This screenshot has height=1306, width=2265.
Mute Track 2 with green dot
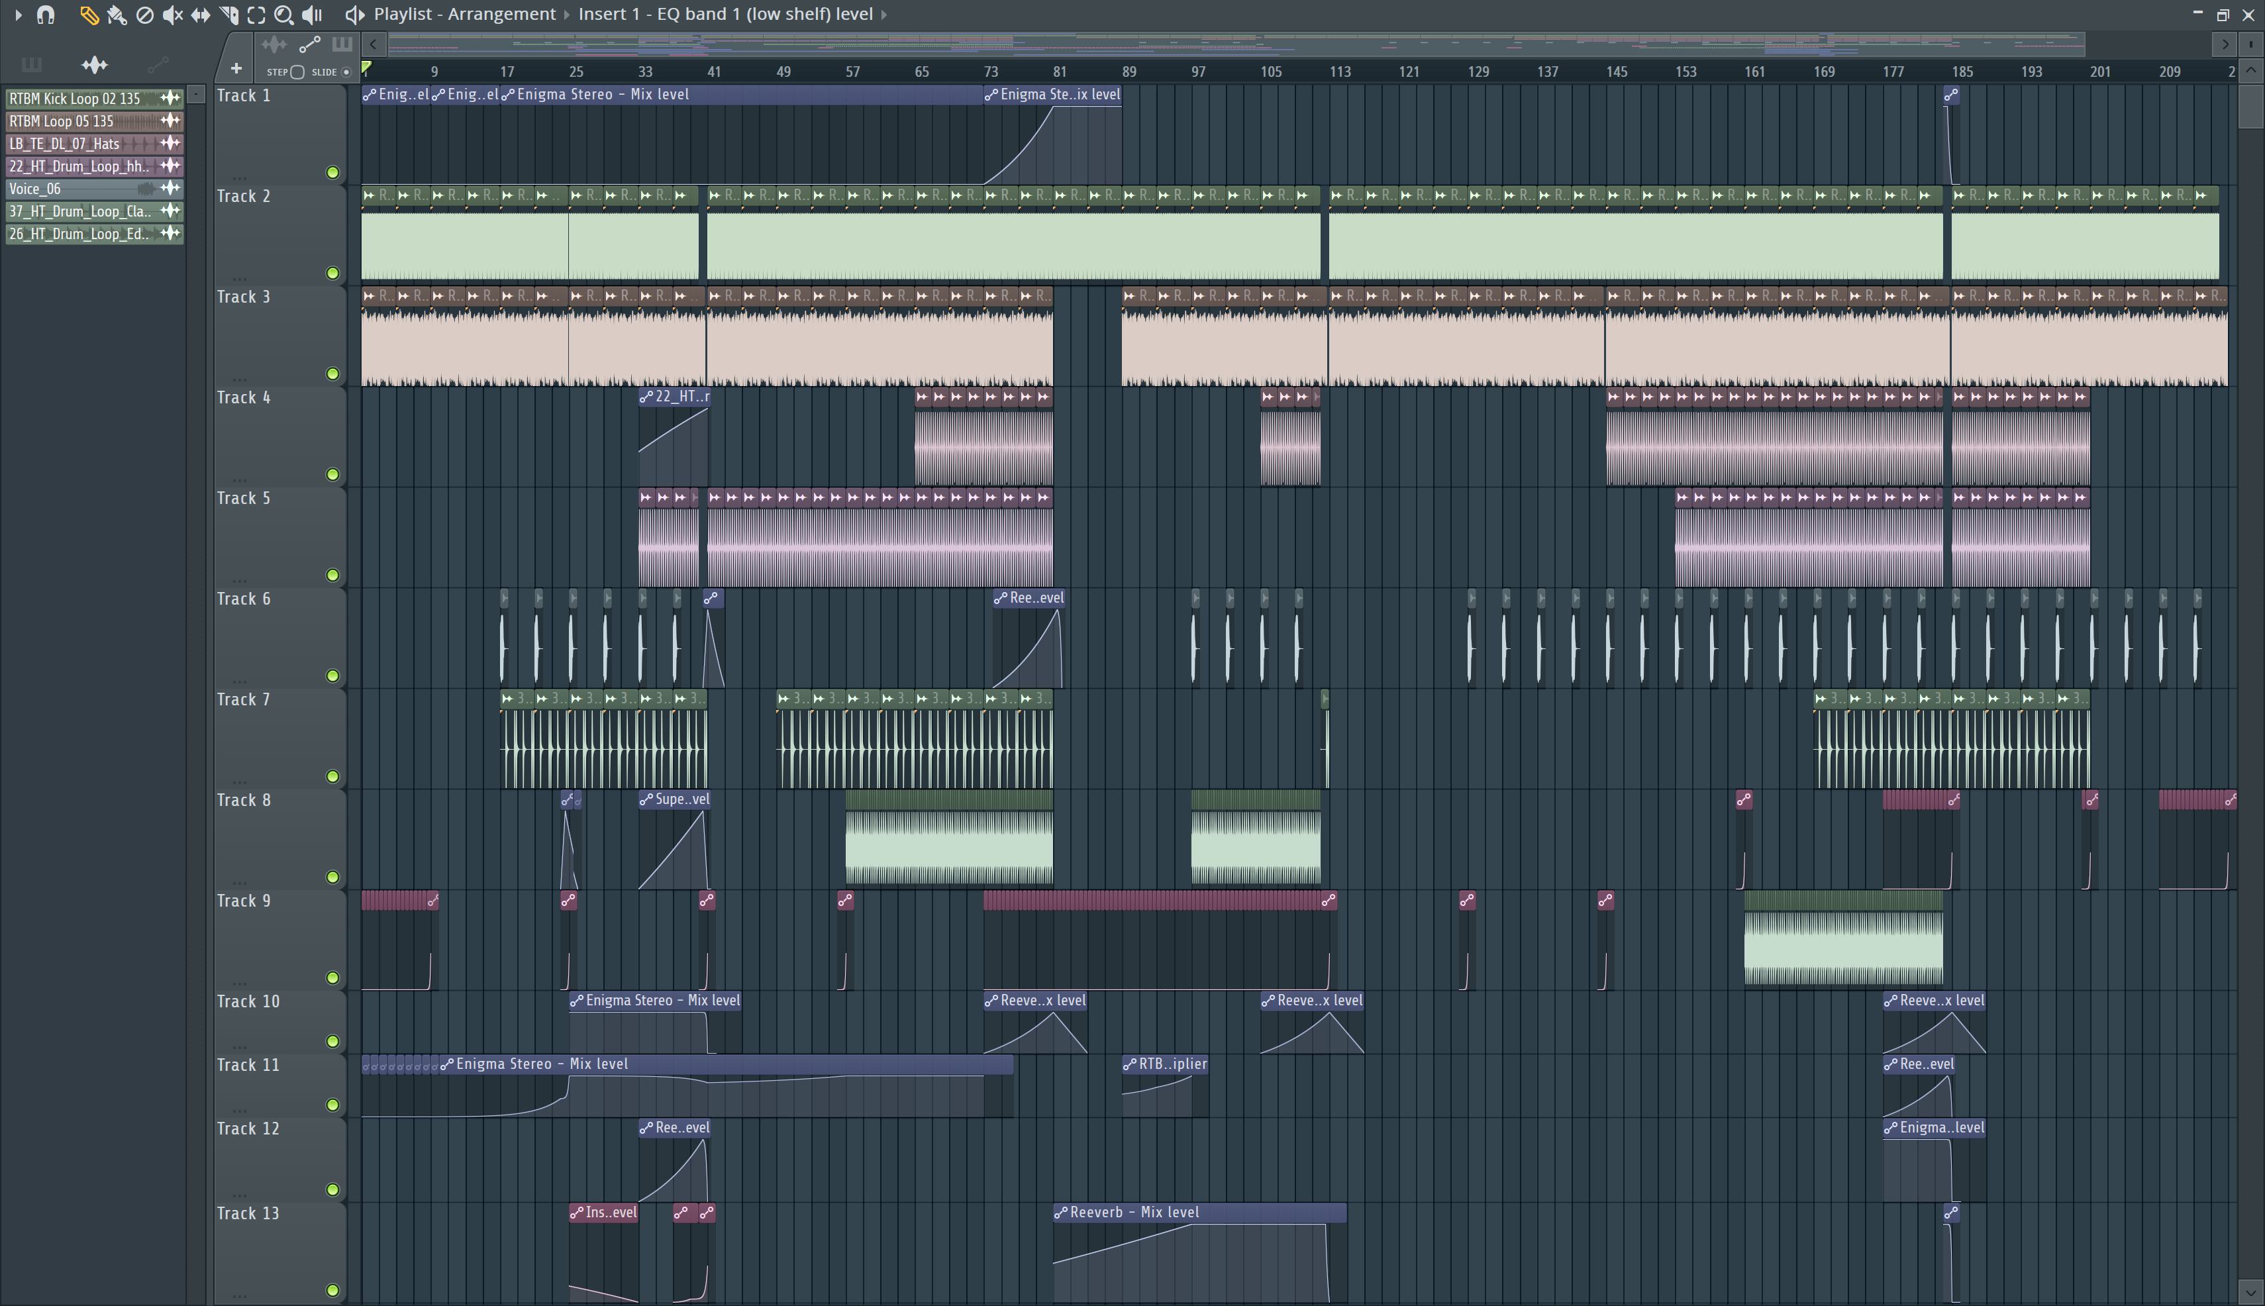pyautogui.click(x=333, y=273)
